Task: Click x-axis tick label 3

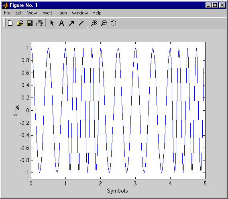Action: tap(135, 184)
